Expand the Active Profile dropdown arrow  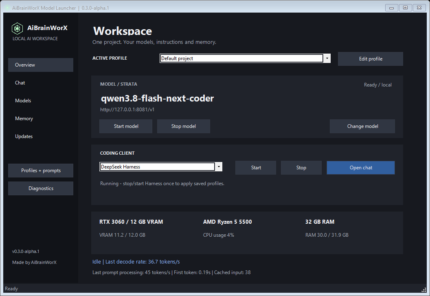click(327, 58)
